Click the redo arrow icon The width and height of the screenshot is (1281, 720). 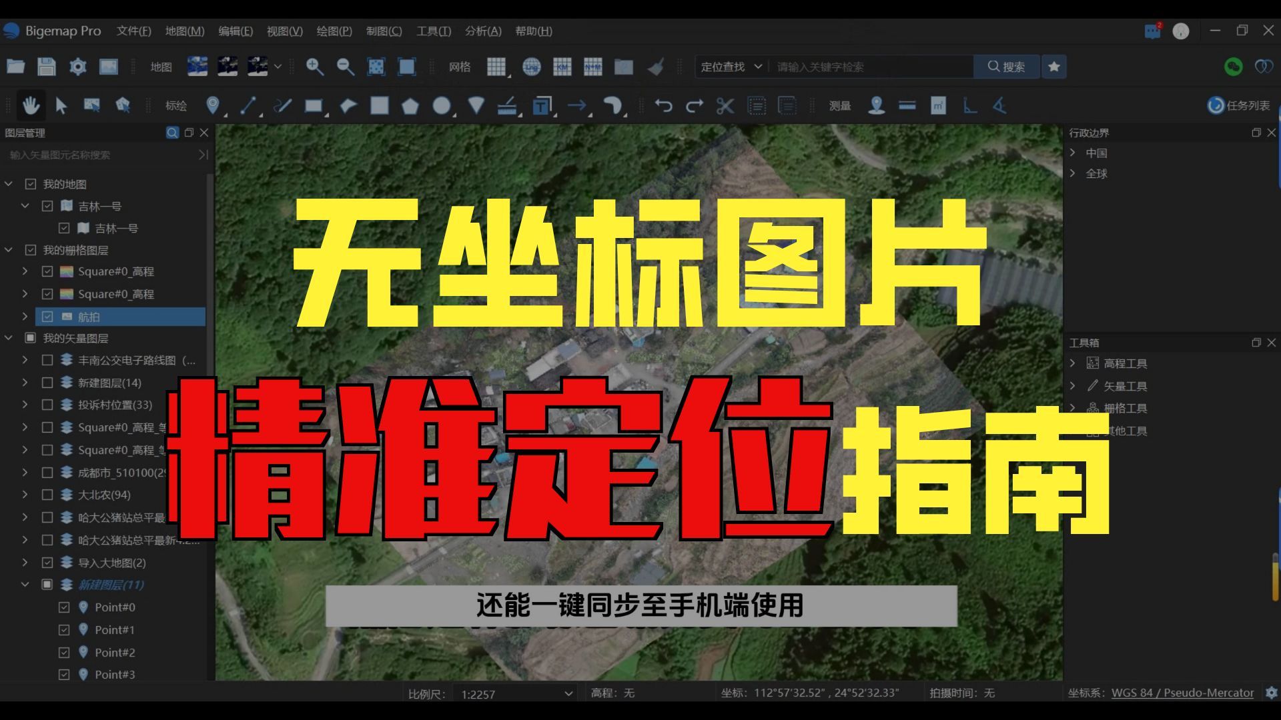(x=695, y=105)
